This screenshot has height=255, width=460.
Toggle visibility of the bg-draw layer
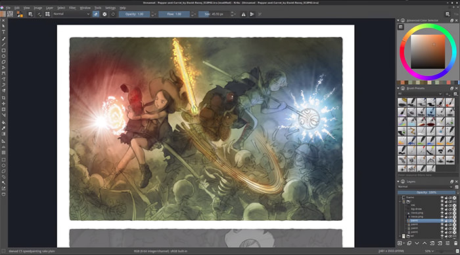click(442, 209)
